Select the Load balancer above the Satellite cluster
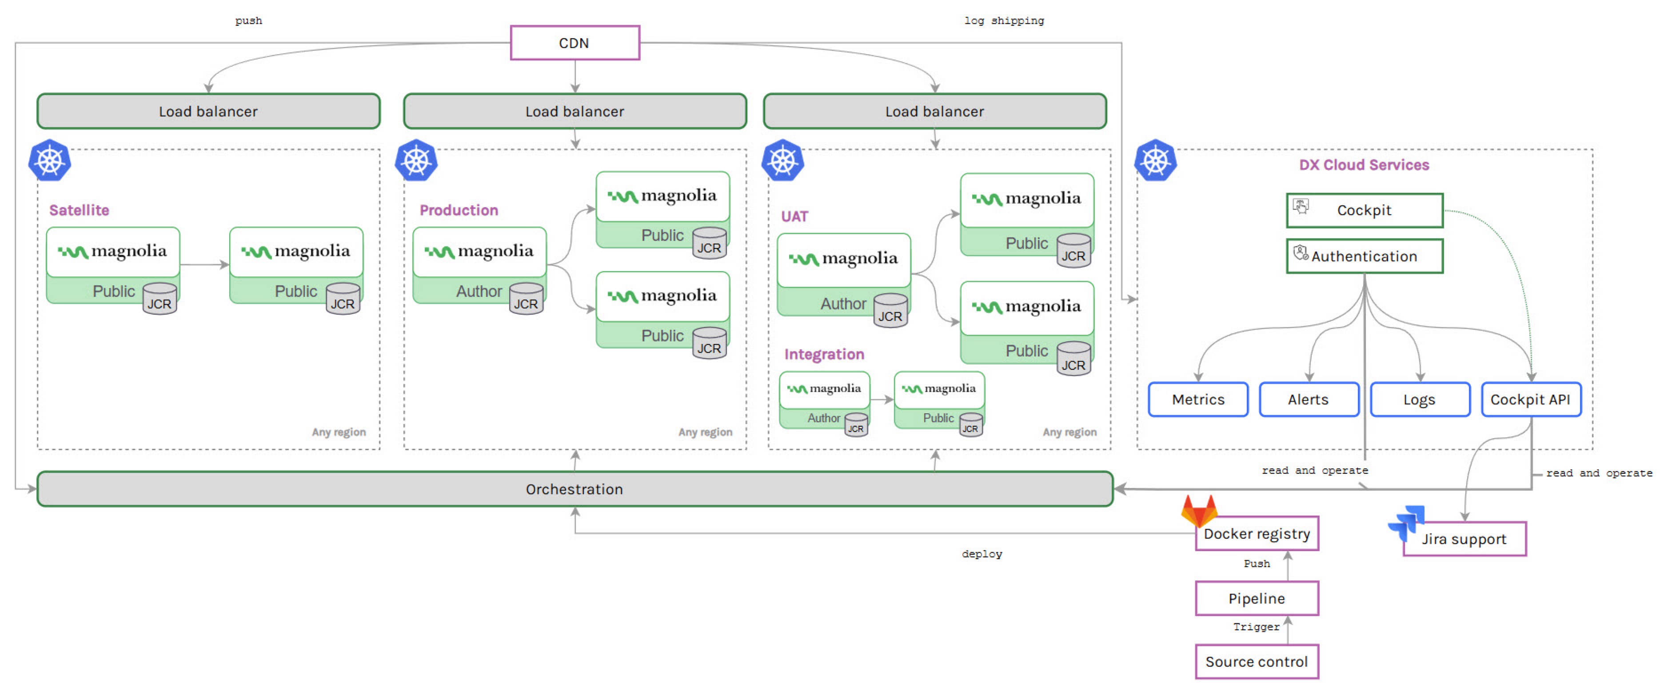This screenshot has height=696, width=1676. (208, 112)
